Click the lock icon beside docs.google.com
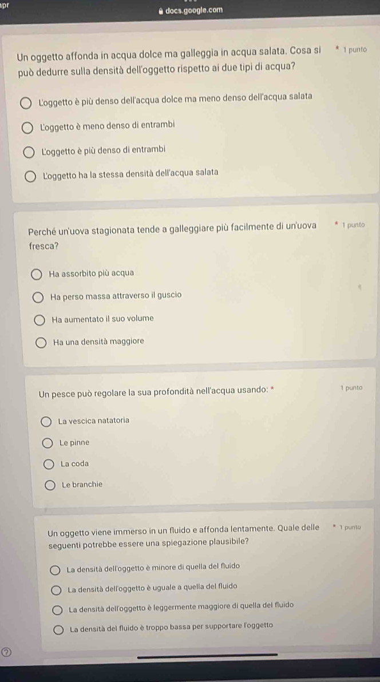This screenshot has width=380, height=682. pyautogui.click(x=161, y=10)
